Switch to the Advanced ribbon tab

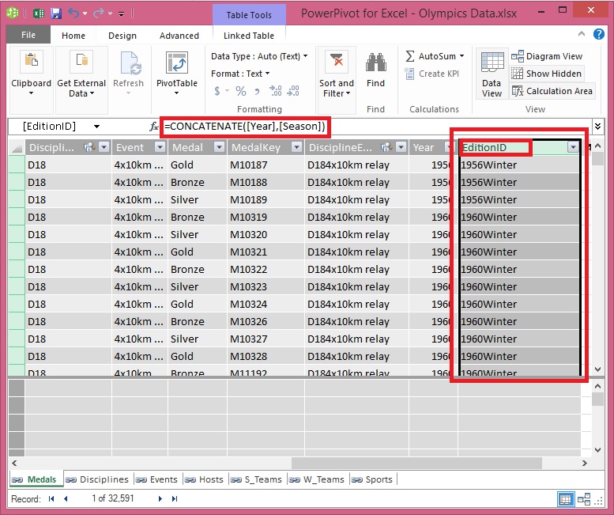(x=179, y=36)
